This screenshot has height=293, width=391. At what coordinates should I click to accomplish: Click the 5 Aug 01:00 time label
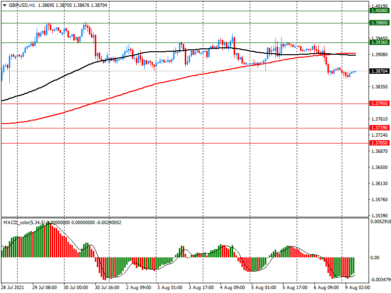(263, 288)
